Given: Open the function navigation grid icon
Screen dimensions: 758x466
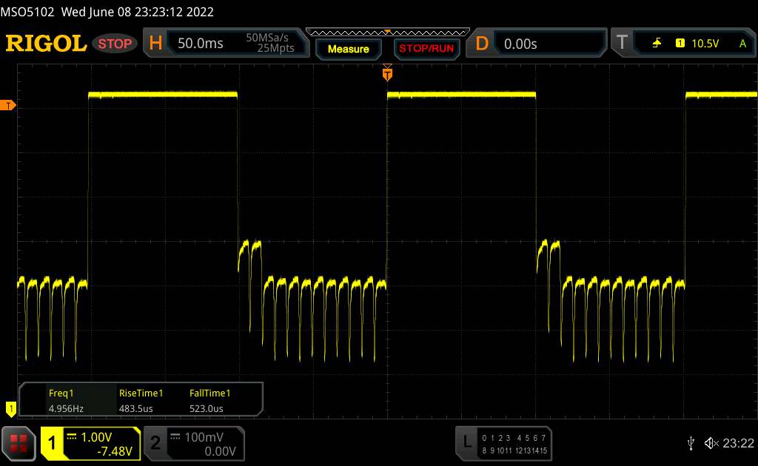Looking at the screenshot, I should tap(19, 442).
